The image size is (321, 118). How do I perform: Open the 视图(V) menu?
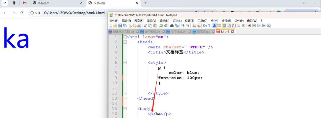151,21
